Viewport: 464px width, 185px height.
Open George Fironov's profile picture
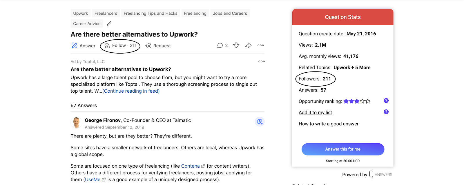point(76,123)
